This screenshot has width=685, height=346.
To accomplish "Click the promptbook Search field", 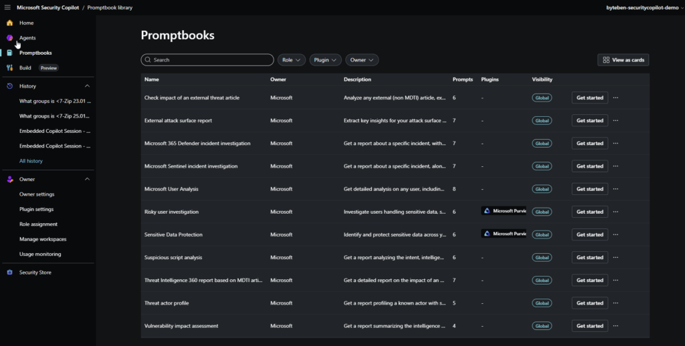I will coord(207,60).
